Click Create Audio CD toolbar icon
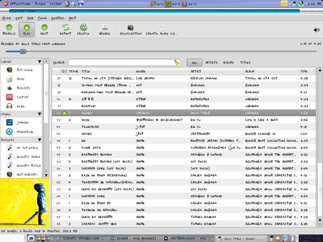This screenshot has width=323, height=242. pyautogui.click(x=161, y=30)
